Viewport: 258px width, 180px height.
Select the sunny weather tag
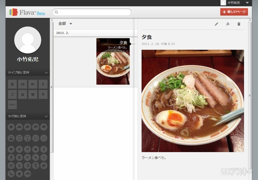pyautogui.click(x=11, y=127)
